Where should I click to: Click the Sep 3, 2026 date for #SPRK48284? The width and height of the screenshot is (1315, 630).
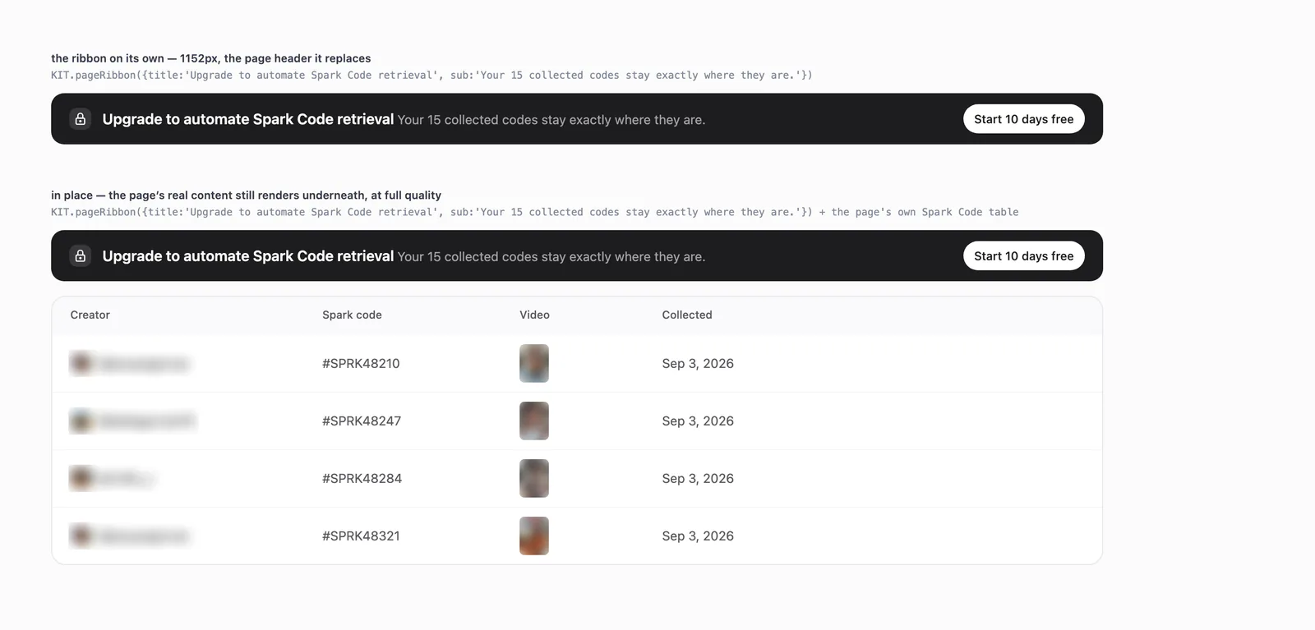click(698, 478)
